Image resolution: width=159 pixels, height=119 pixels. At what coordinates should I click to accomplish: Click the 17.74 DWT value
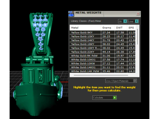coord(120,59)
